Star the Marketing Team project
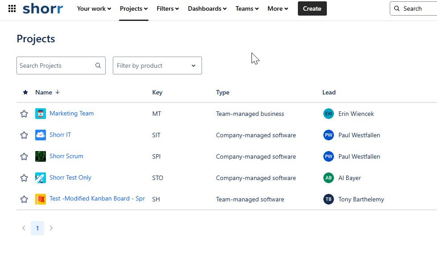The image size is (437, 254). (x=24, y=114)
